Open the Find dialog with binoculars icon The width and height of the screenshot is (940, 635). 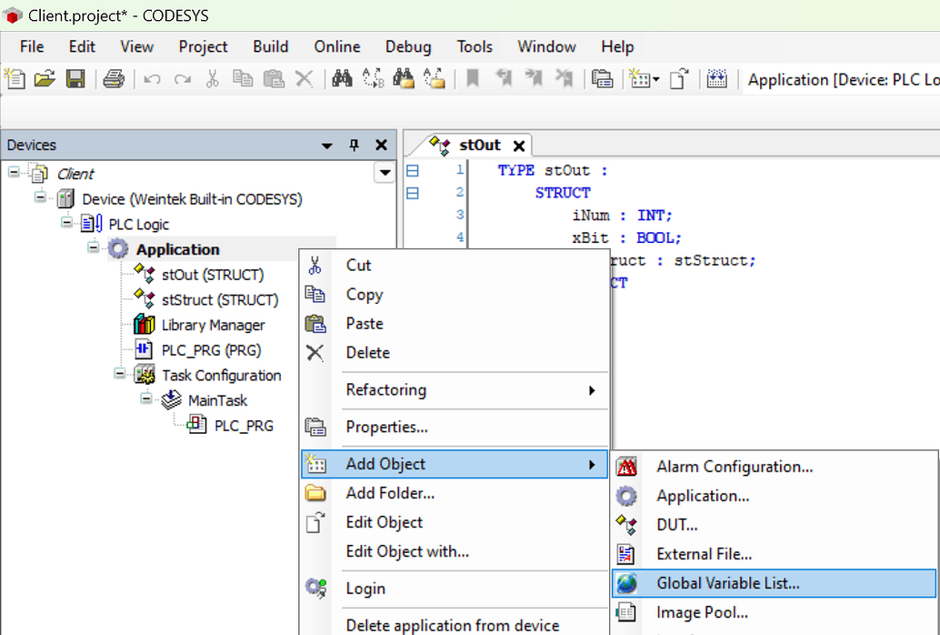point(341,79)
